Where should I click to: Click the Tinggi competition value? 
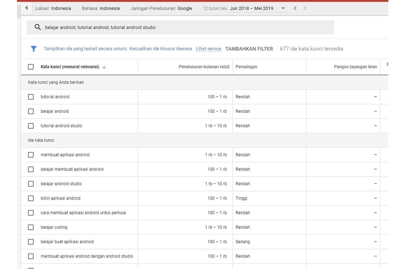(242, 198)
